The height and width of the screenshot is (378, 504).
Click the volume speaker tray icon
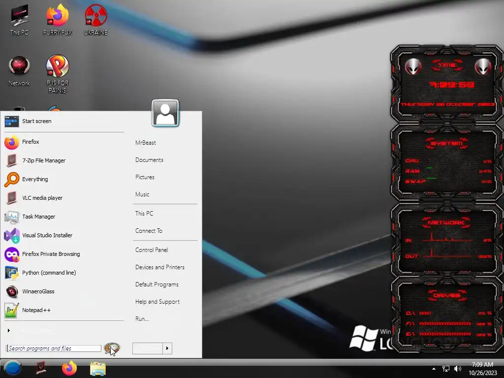pyautogui.click(x=457, y=369)
